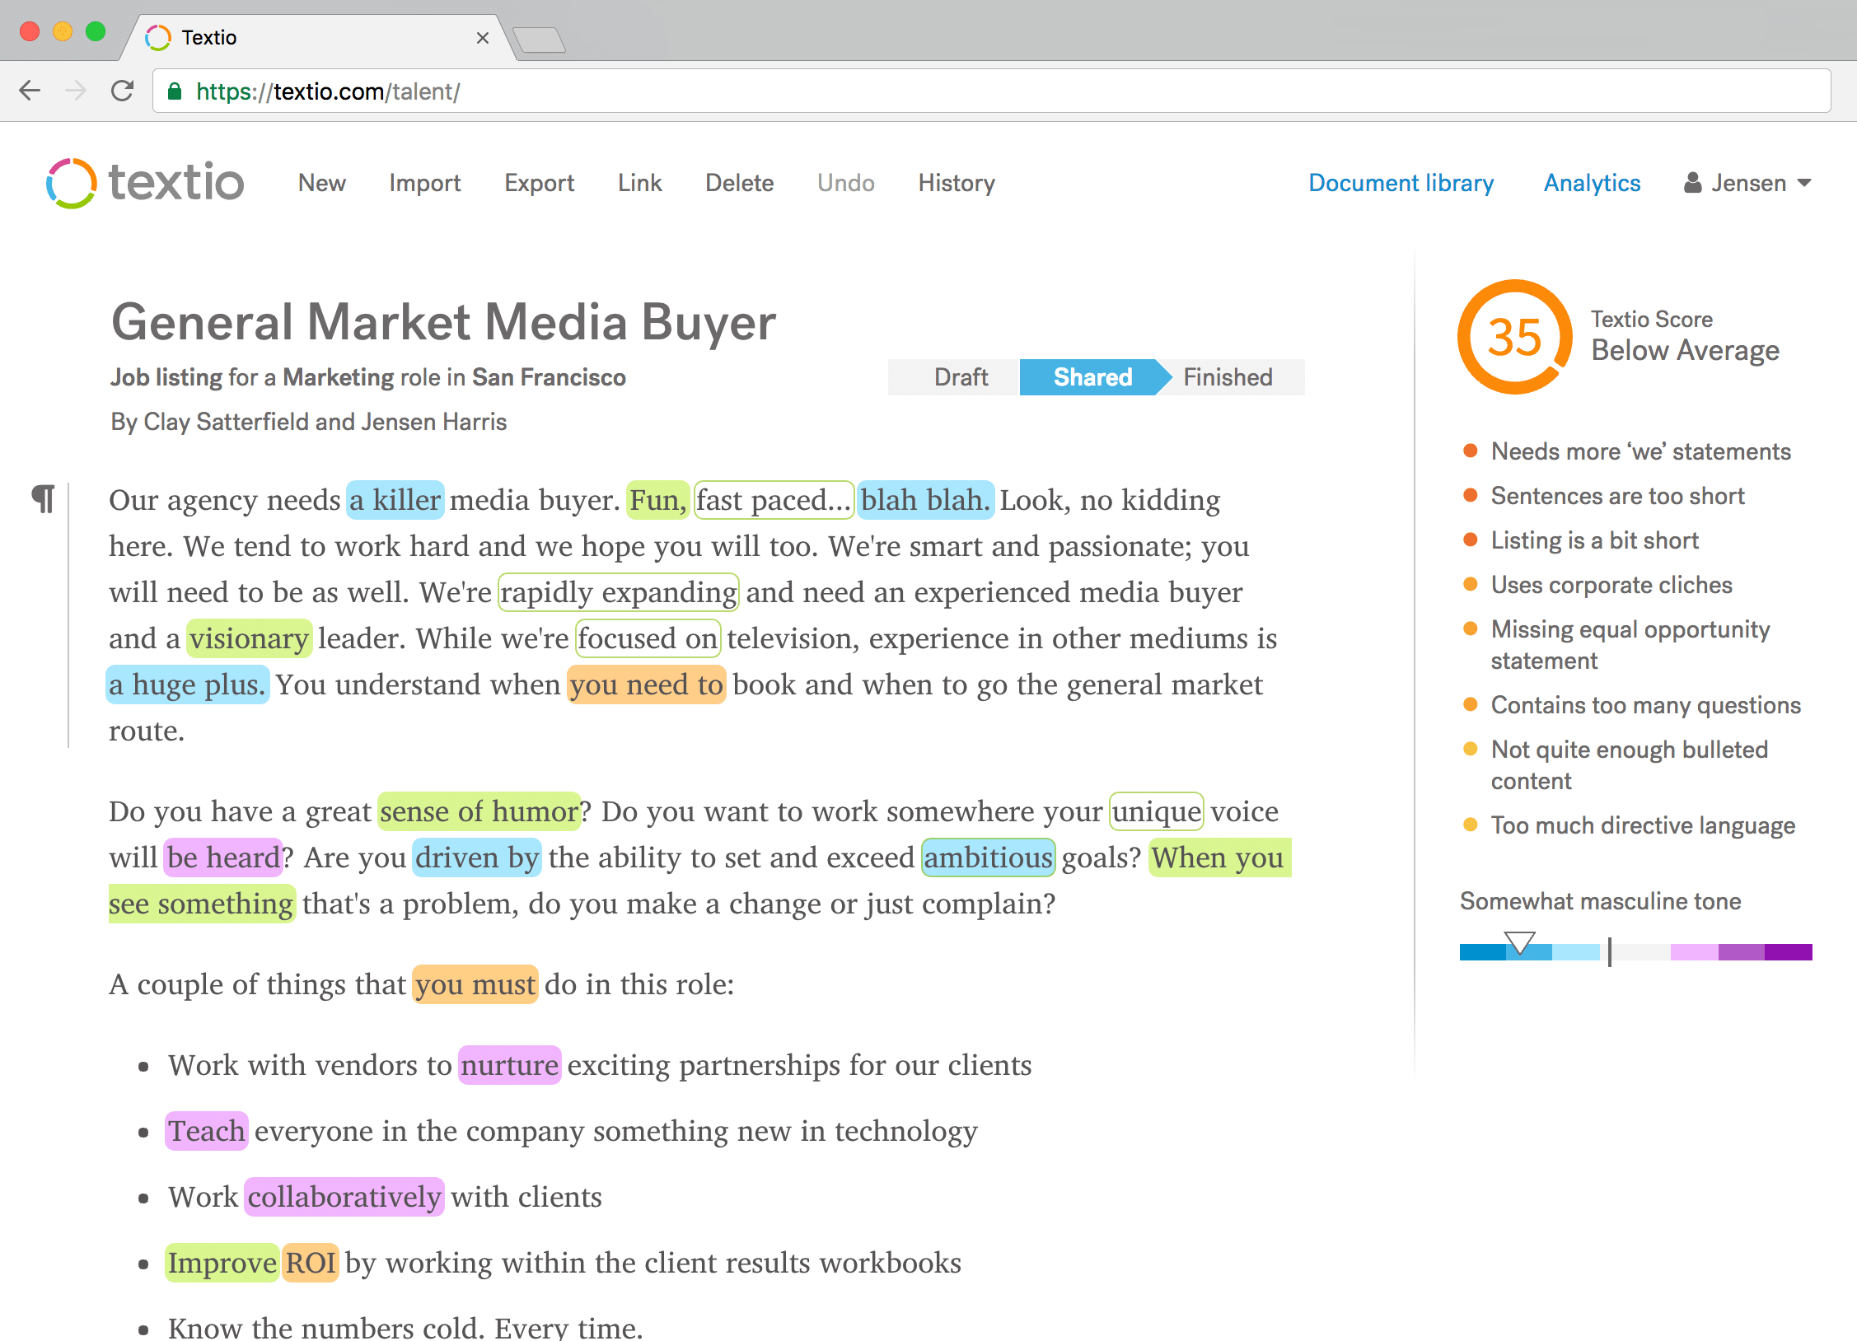This screenshot has width=1857, height=1341.
Task: Click the browser forward arrow
Action: [76, 91]
